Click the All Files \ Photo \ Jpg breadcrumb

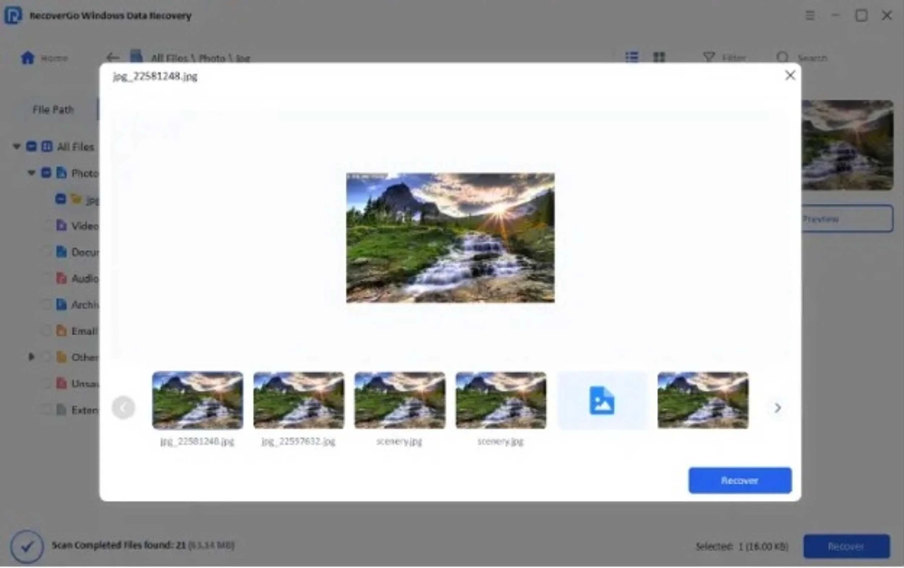200,58
